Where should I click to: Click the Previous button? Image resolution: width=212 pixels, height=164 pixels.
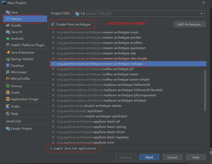[126, 157]
